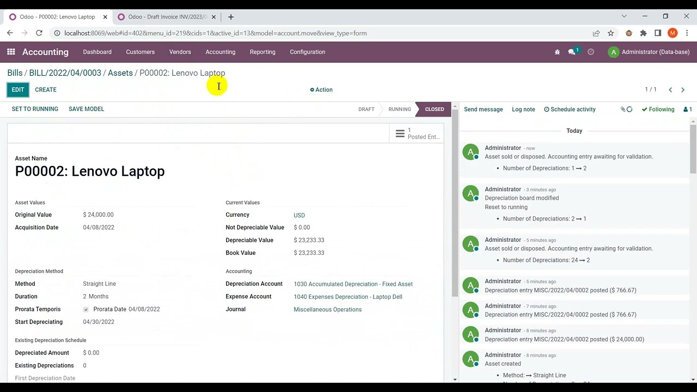The height and width of the screenshot is (392, 697).
Task: Click the browser address bar URL
Action: [216, 33]
